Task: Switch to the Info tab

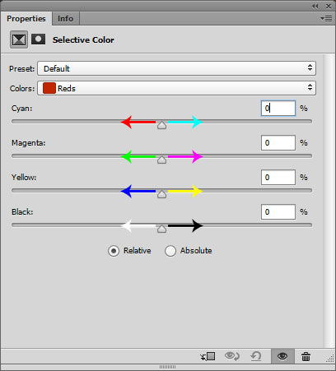Action: 65,19
